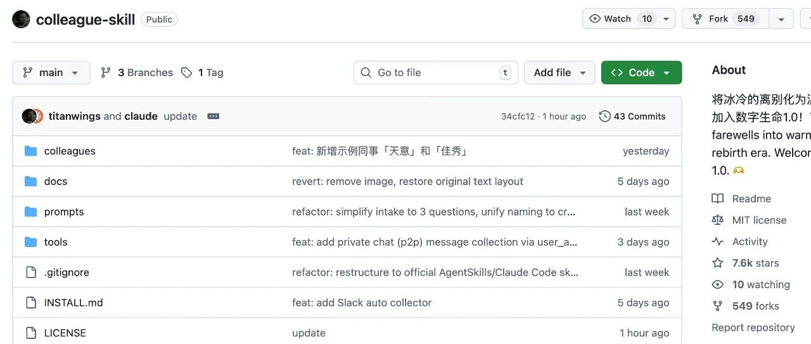This screenshot has width=811, height=344.
Task: Click the fork icon beside 549 forks
Action: 717,306
